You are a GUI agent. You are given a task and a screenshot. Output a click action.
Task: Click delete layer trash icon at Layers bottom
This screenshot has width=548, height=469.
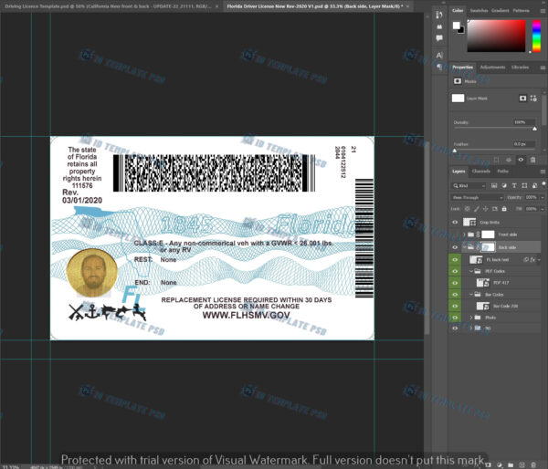pos(533,464)
